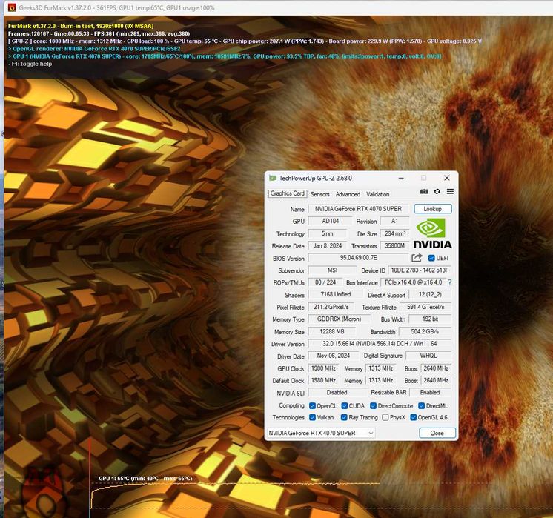This screenshot has height=518, width=553.
Task: Click the BIOS share/export icon
Action: pyautogui.click(x=417, y=258)
